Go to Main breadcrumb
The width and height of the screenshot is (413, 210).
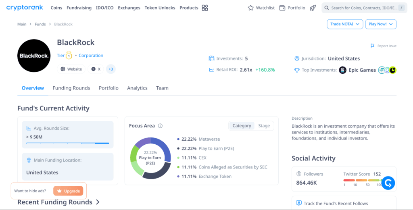[x=22, y=24]
